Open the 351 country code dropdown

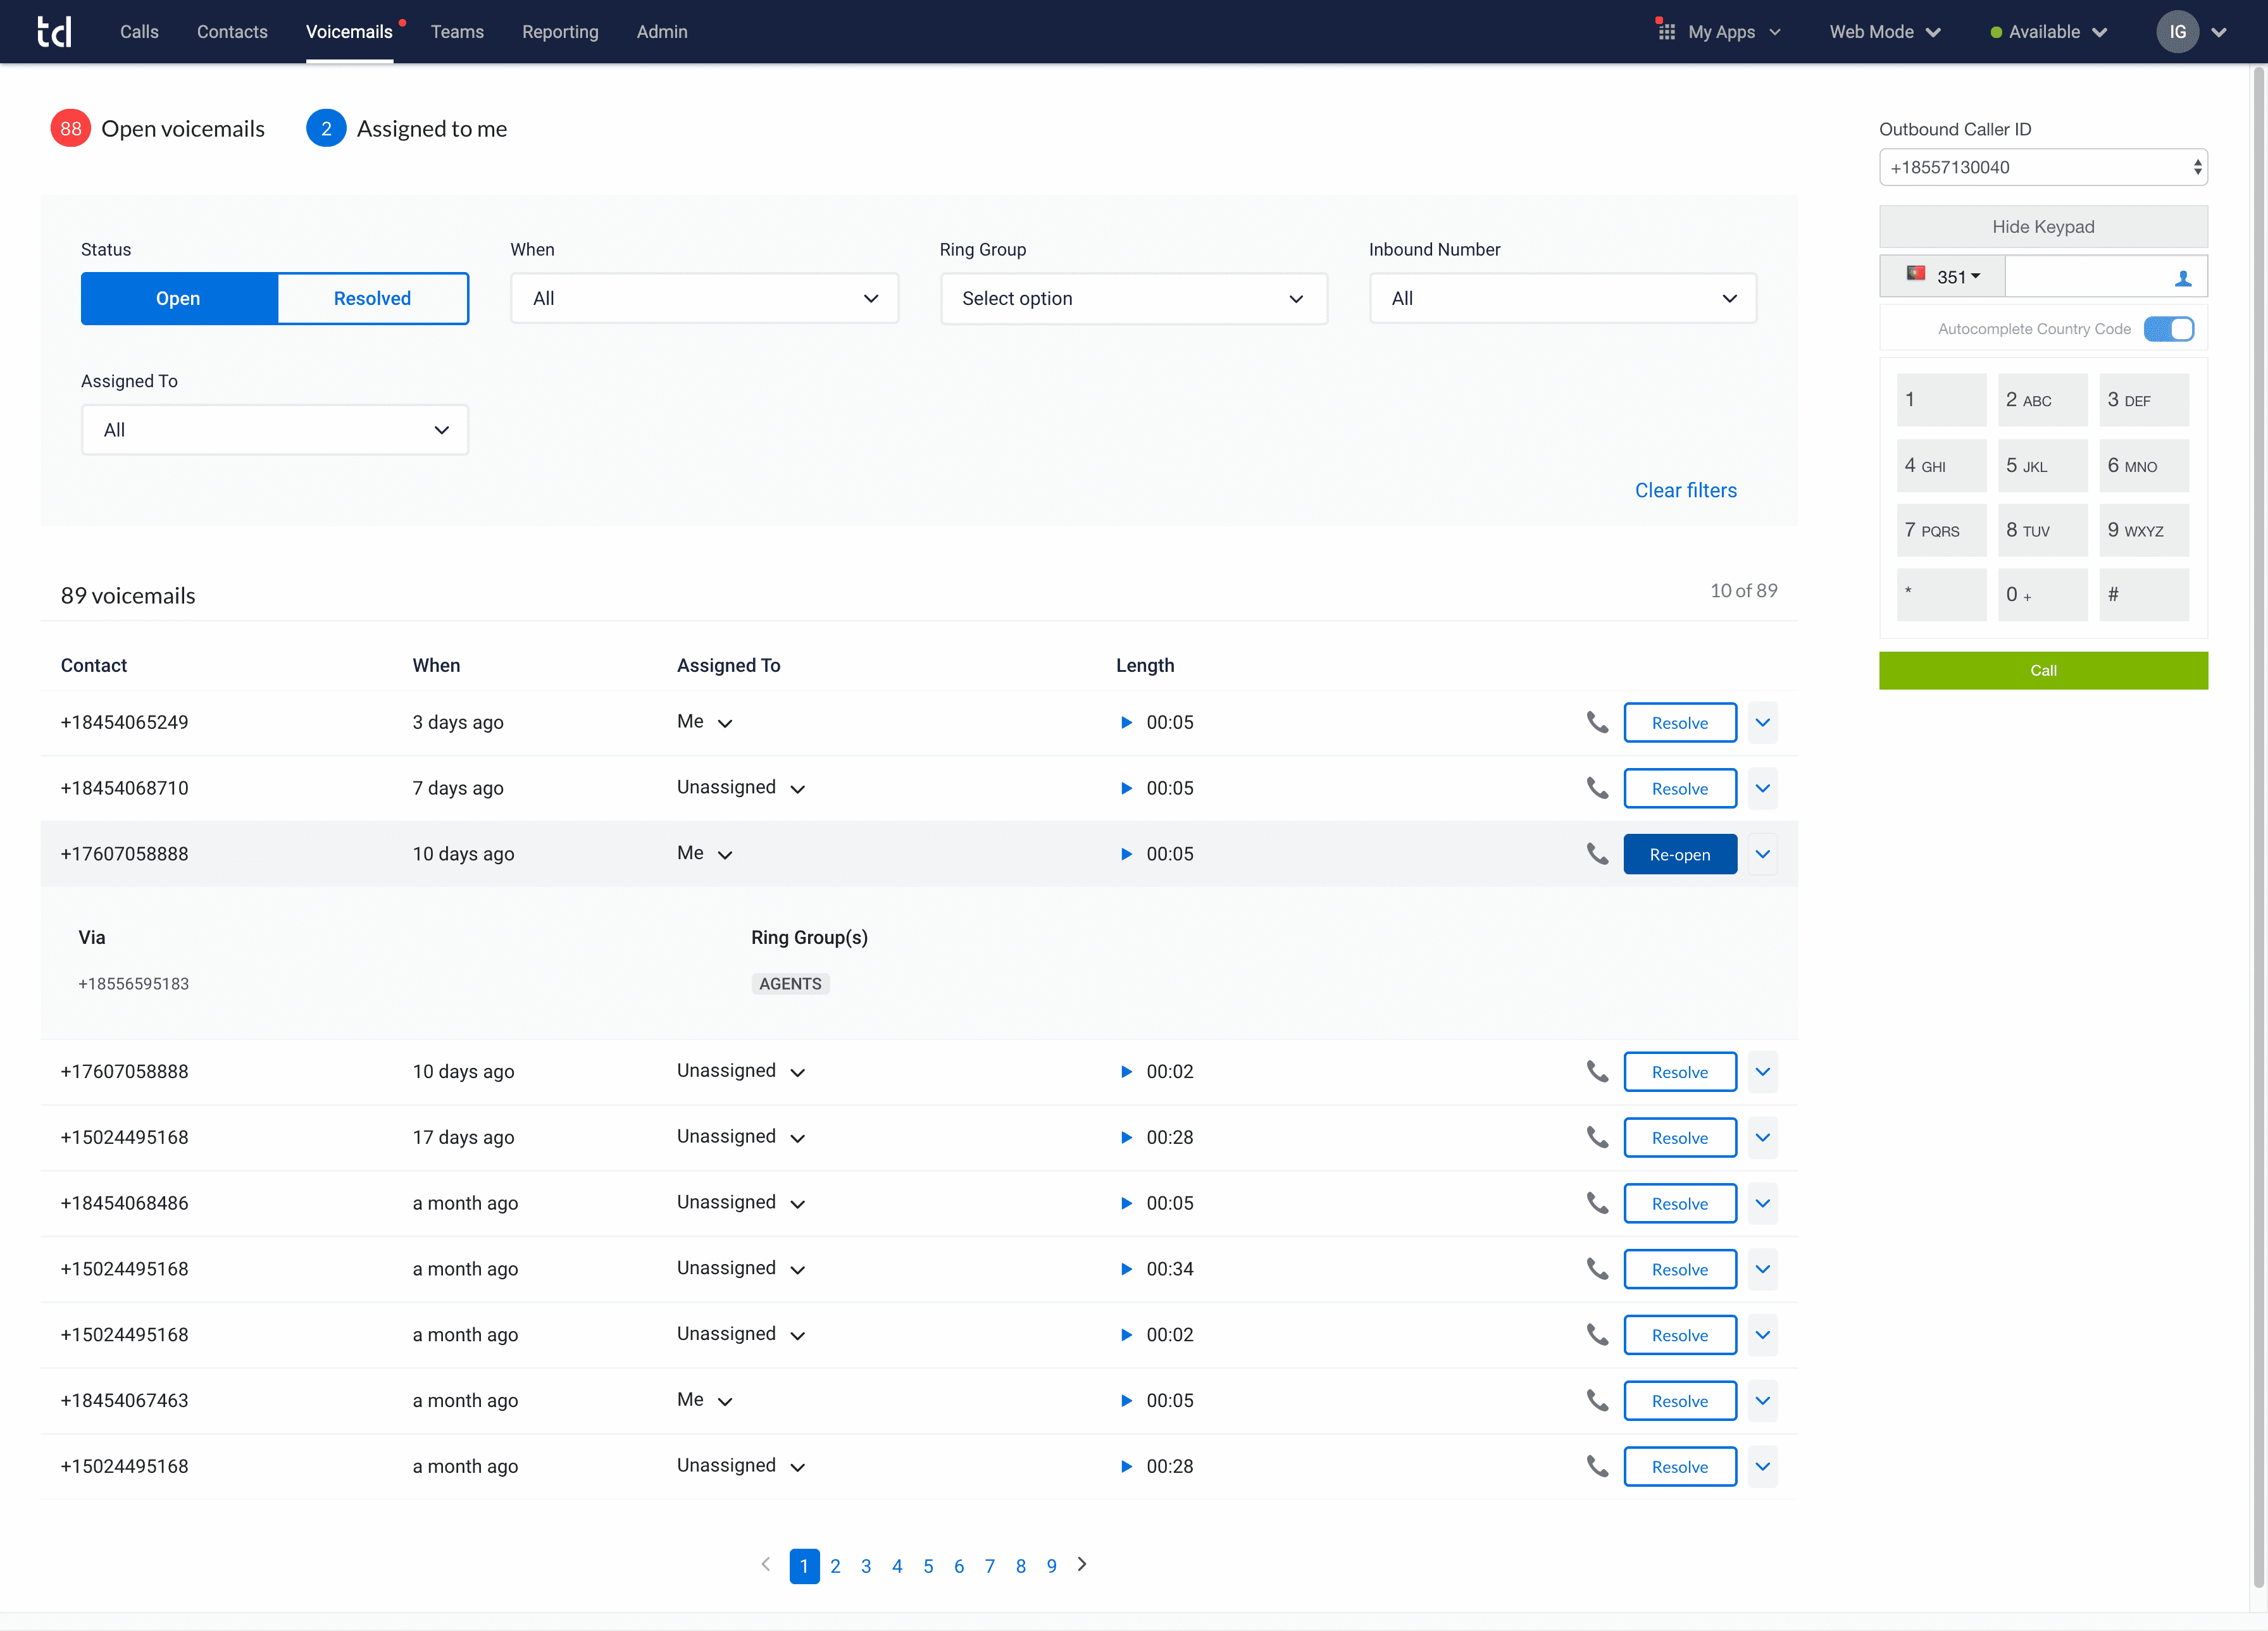coord(1943,277)
